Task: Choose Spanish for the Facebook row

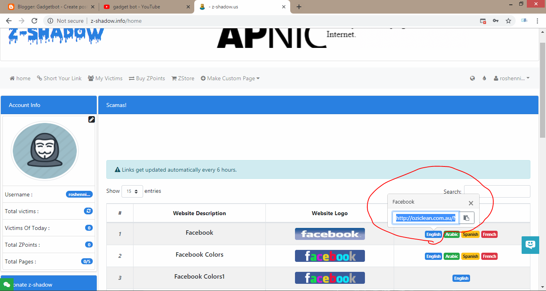Action: click(x=470, y=234)
